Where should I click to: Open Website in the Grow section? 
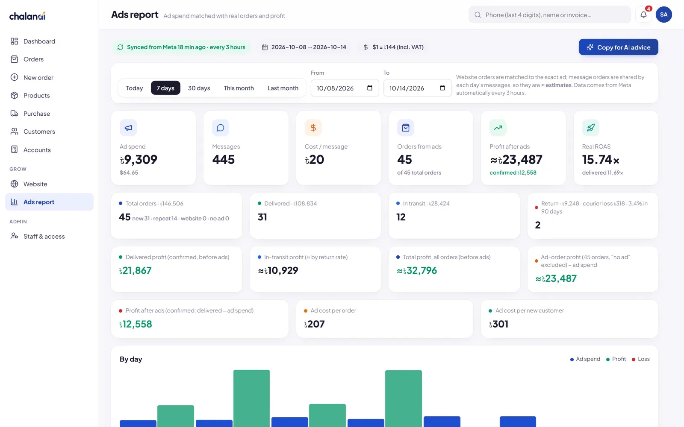tap(49, 184)
